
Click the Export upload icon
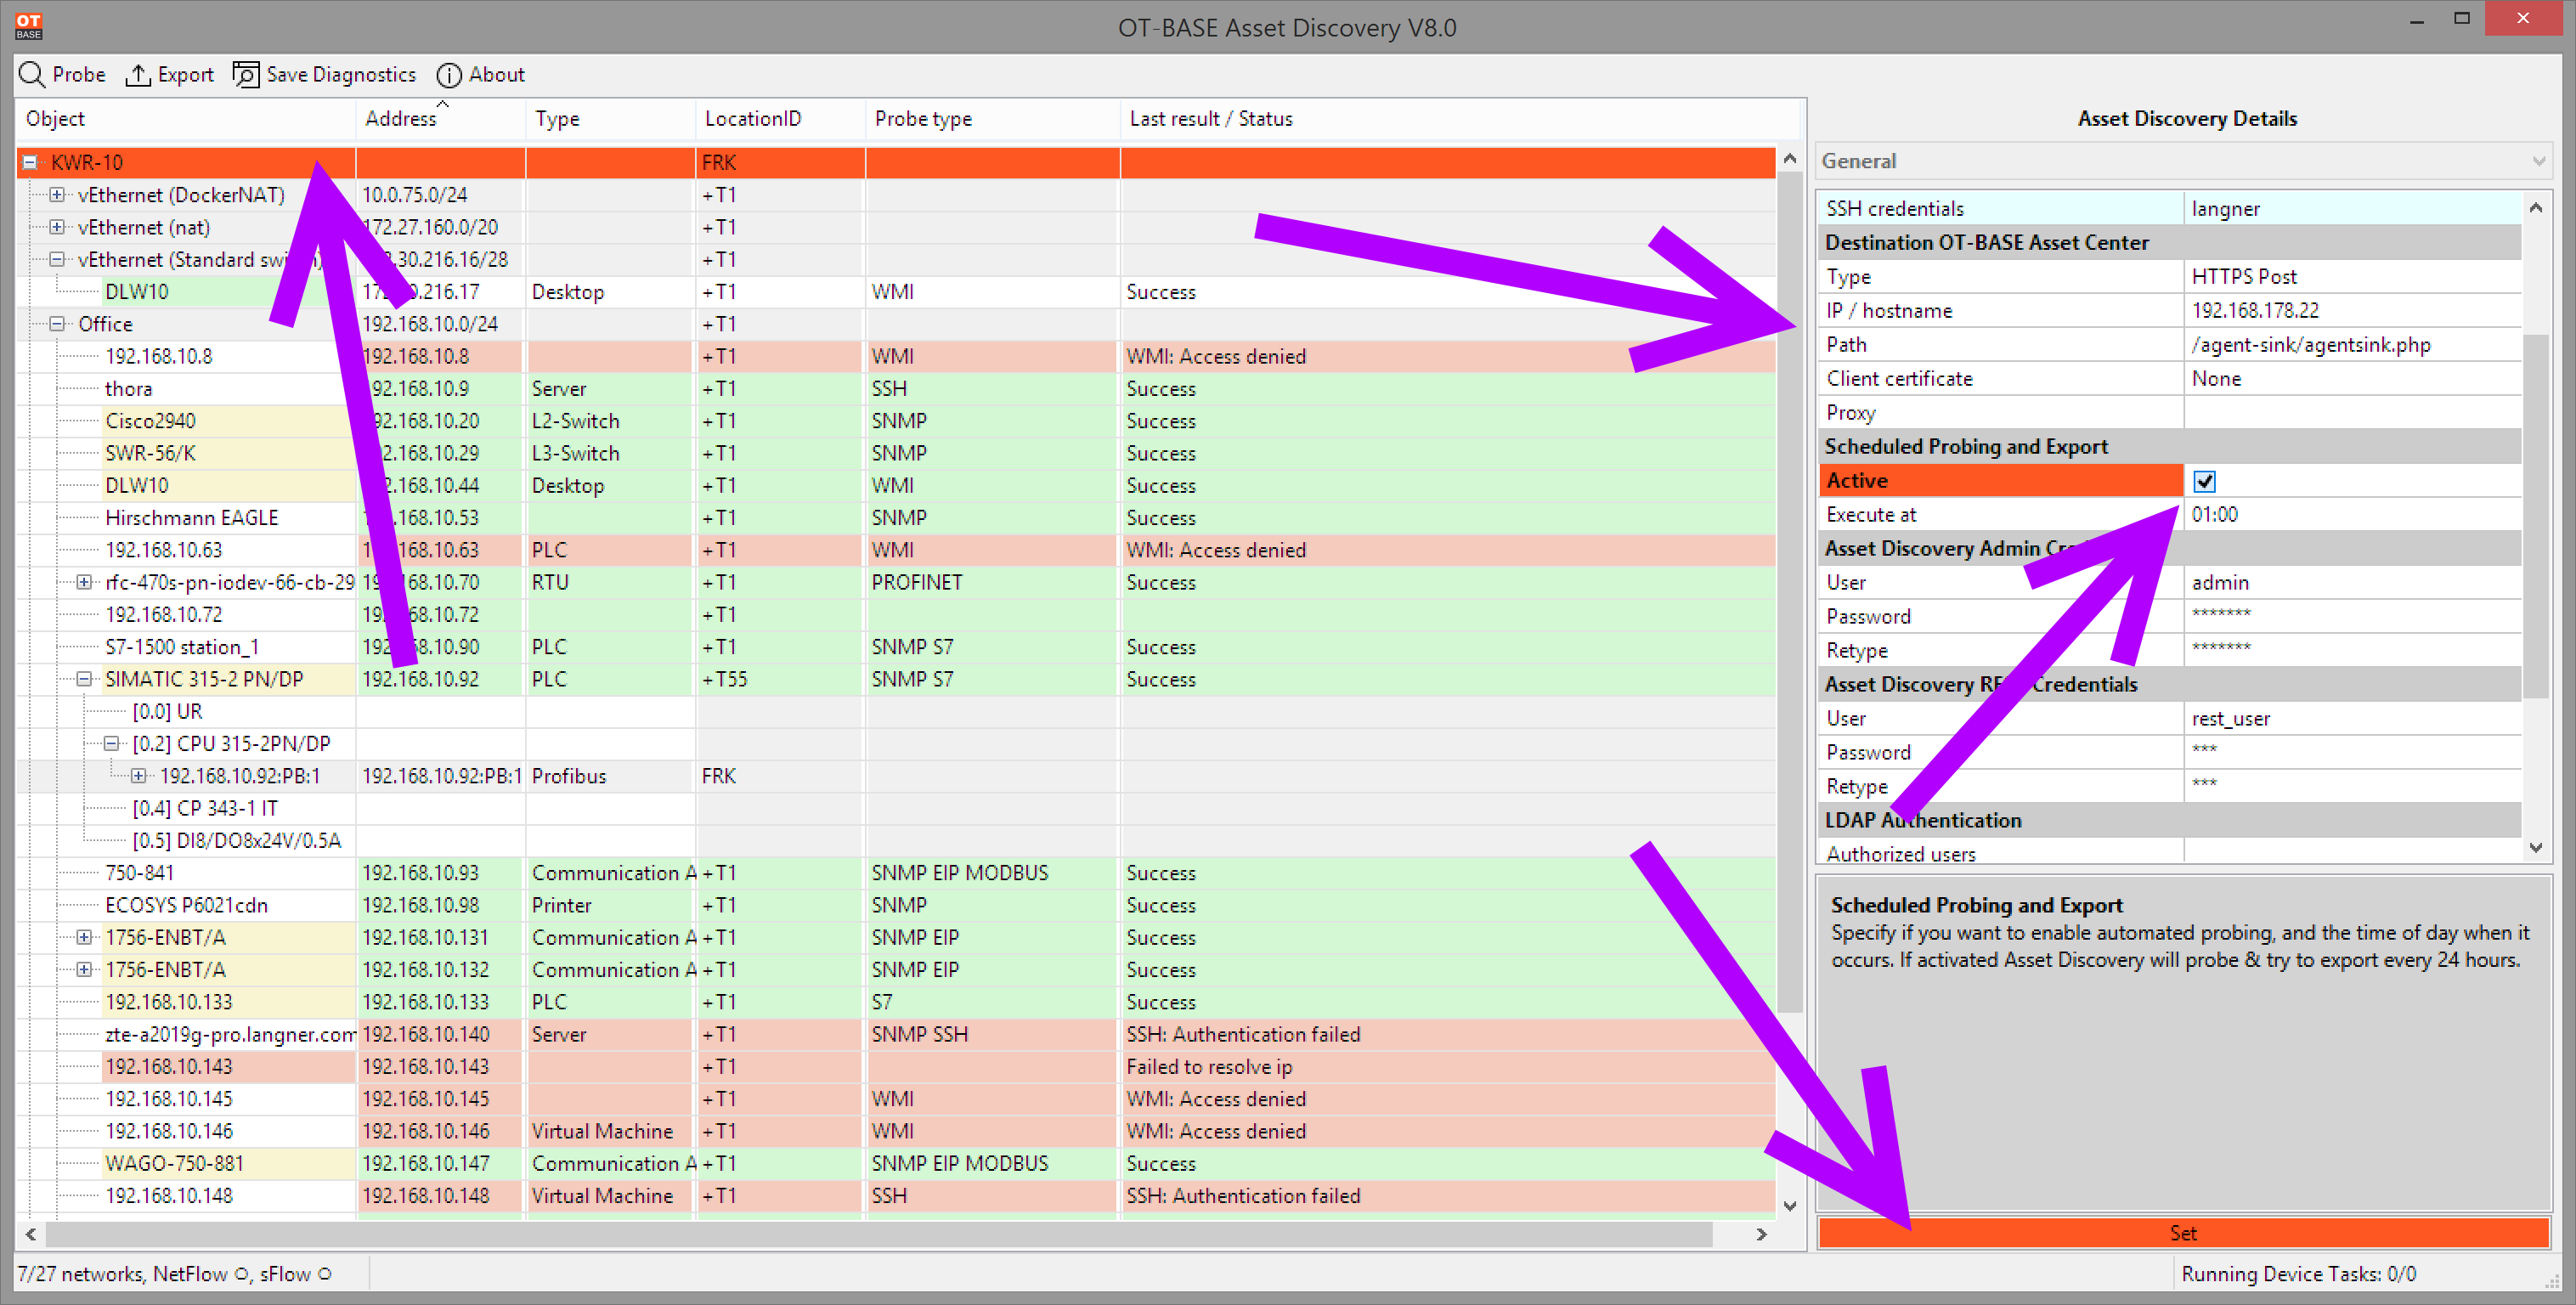(137, 75)
